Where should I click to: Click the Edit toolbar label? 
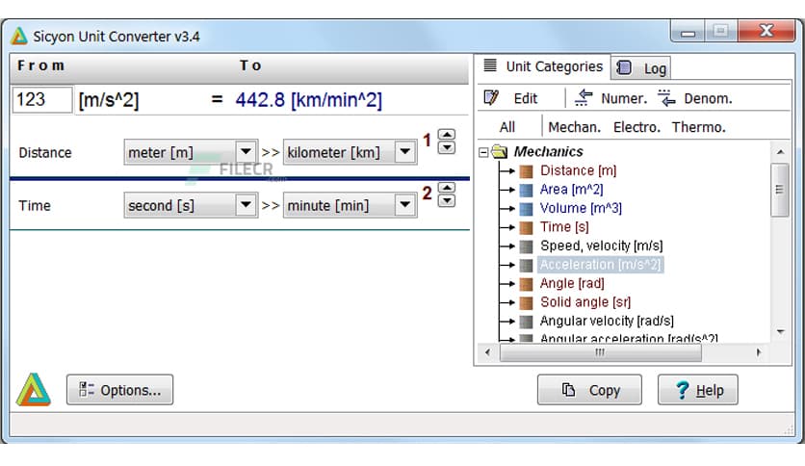[x=526, y=98]
